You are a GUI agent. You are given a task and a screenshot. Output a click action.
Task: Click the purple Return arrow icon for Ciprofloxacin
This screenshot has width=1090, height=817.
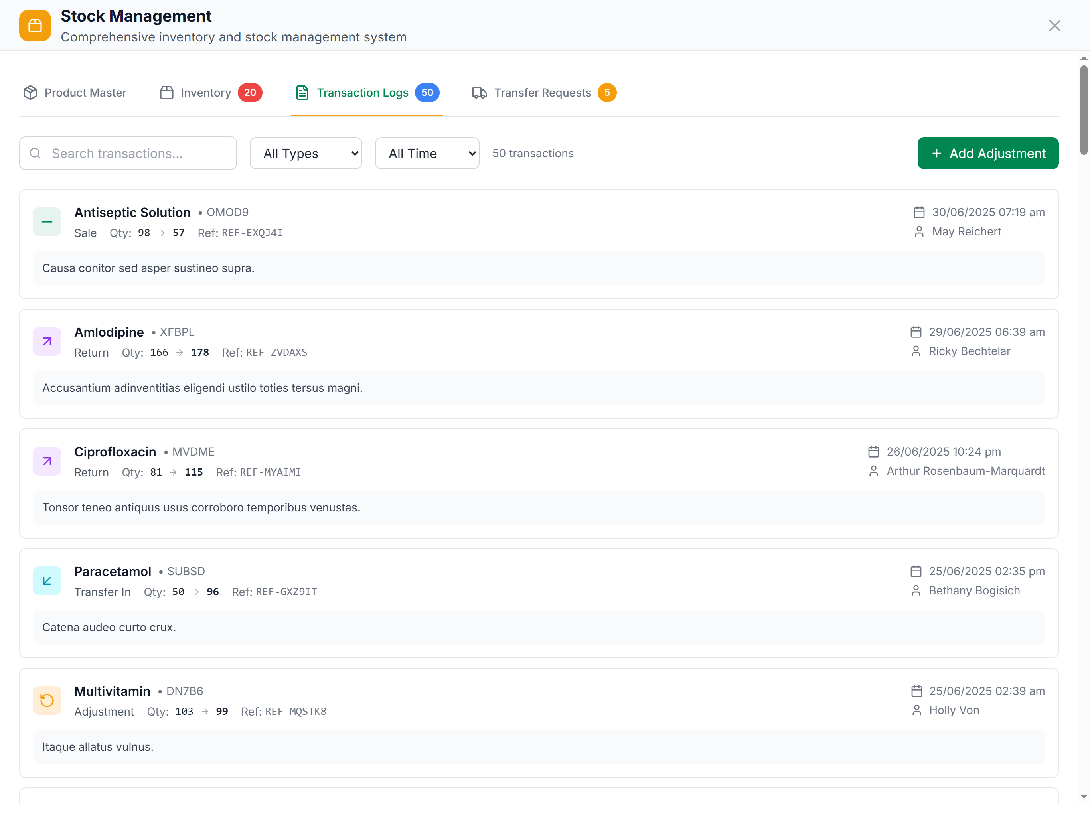[x=47, y=461]
